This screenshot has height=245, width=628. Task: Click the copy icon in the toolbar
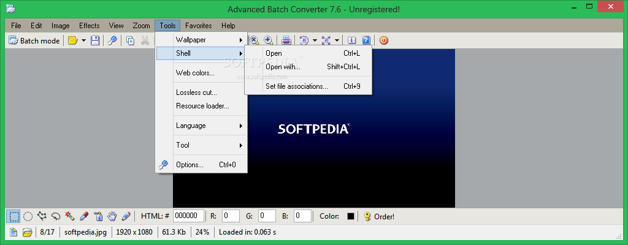coord(130,40)
